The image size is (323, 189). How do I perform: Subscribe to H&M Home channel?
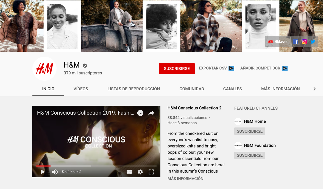tap(249, 131)
